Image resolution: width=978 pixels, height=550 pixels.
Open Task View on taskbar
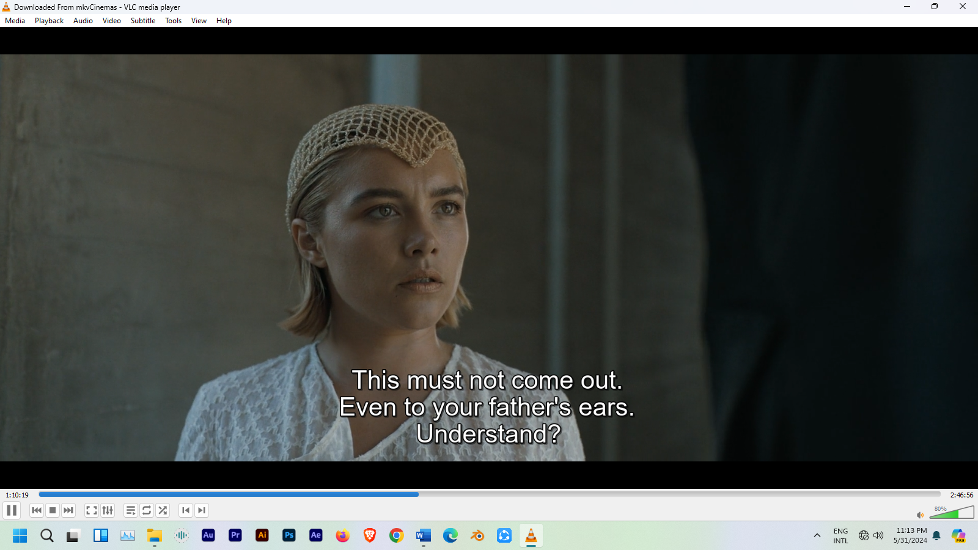73,535
